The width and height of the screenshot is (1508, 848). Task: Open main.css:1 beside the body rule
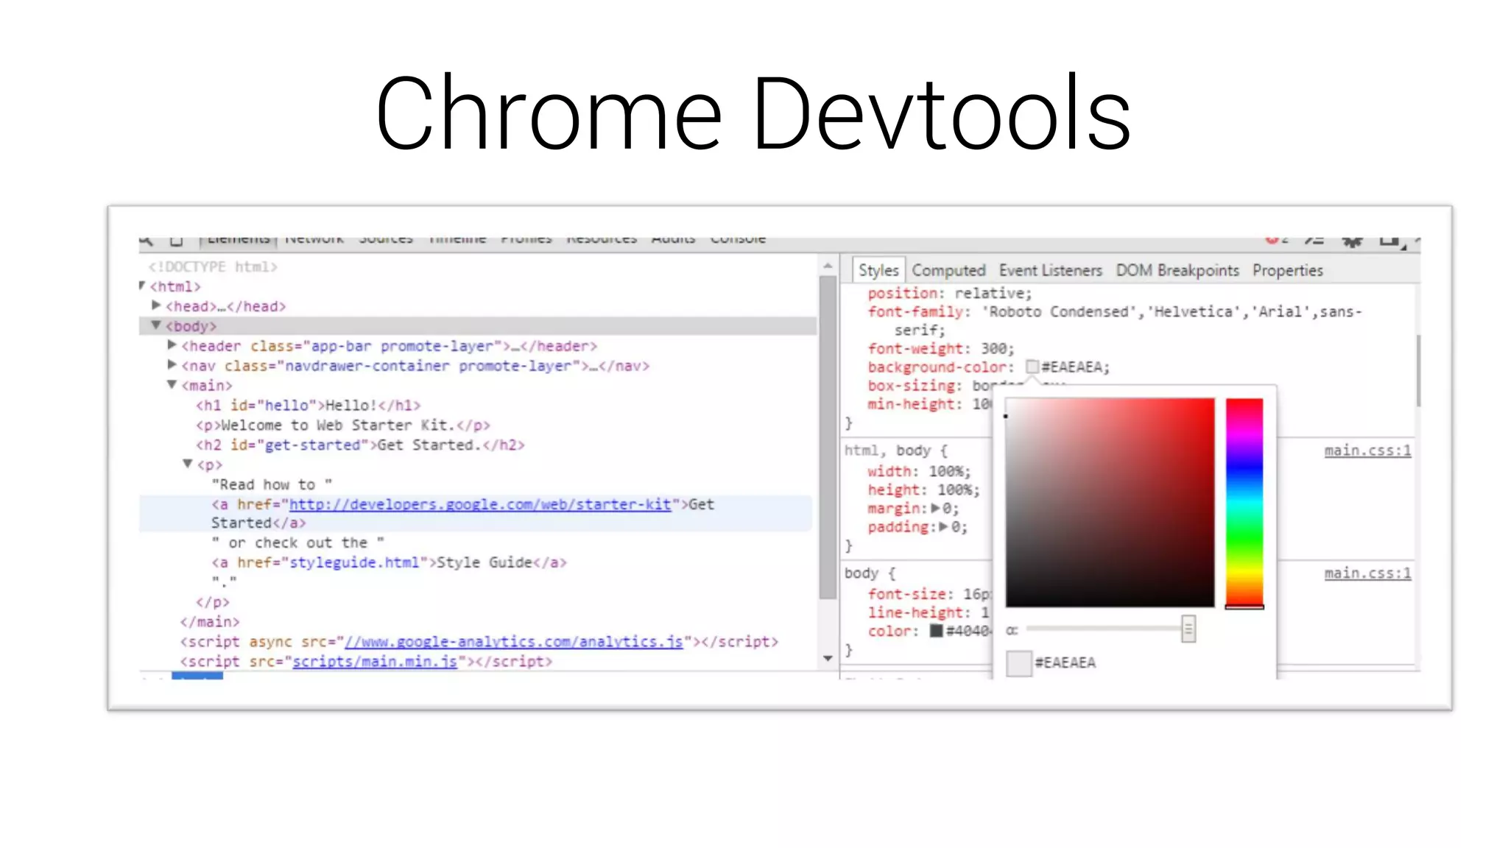tap(1367, 573)
